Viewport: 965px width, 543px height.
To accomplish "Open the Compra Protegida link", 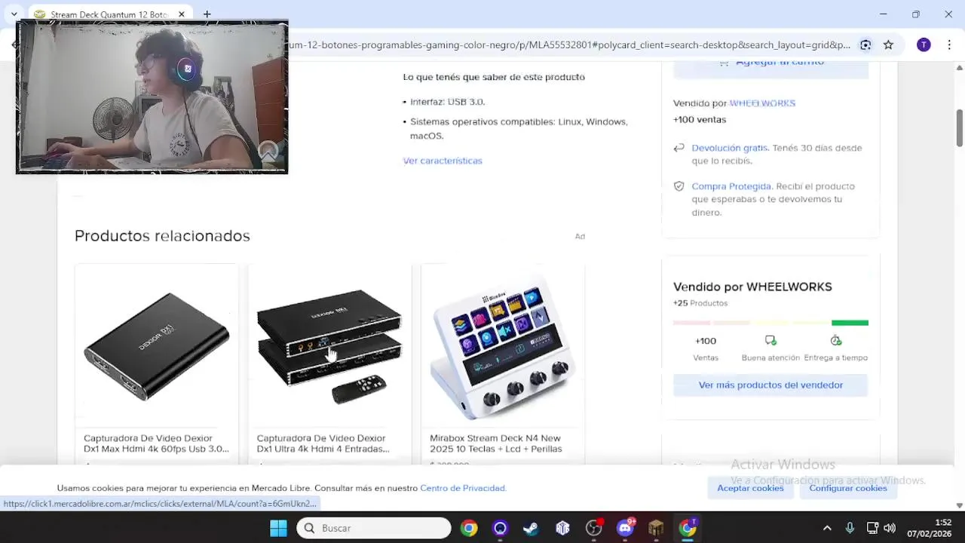I will (731, 186).
